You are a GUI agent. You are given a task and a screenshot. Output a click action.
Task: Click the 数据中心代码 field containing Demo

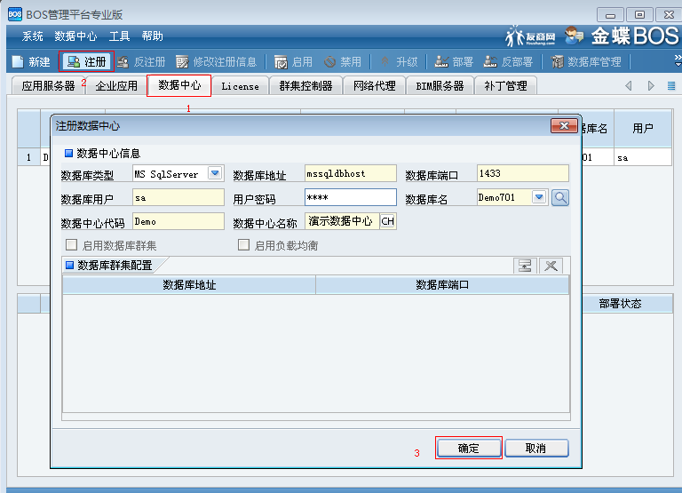coord(178,221)
